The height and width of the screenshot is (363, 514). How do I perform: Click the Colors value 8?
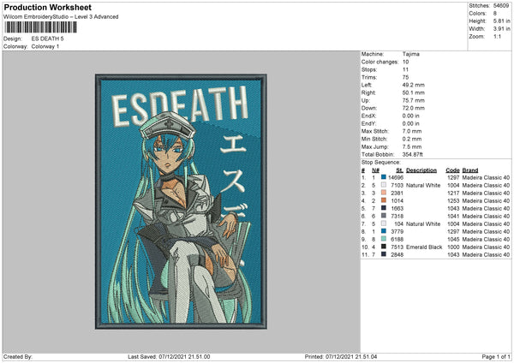(x=495, y=14)
